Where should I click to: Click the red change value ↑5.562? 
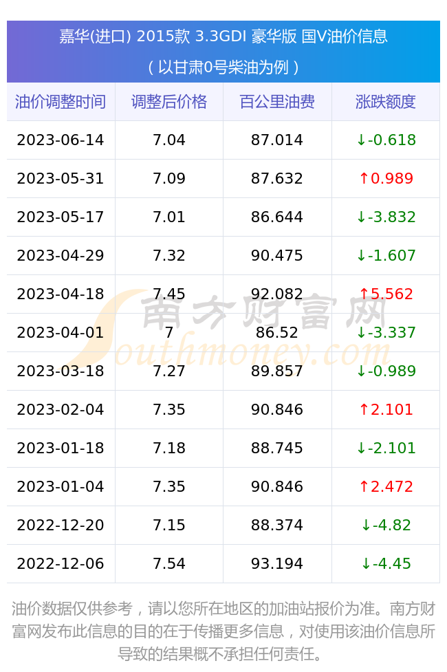[x=386, y=294]
